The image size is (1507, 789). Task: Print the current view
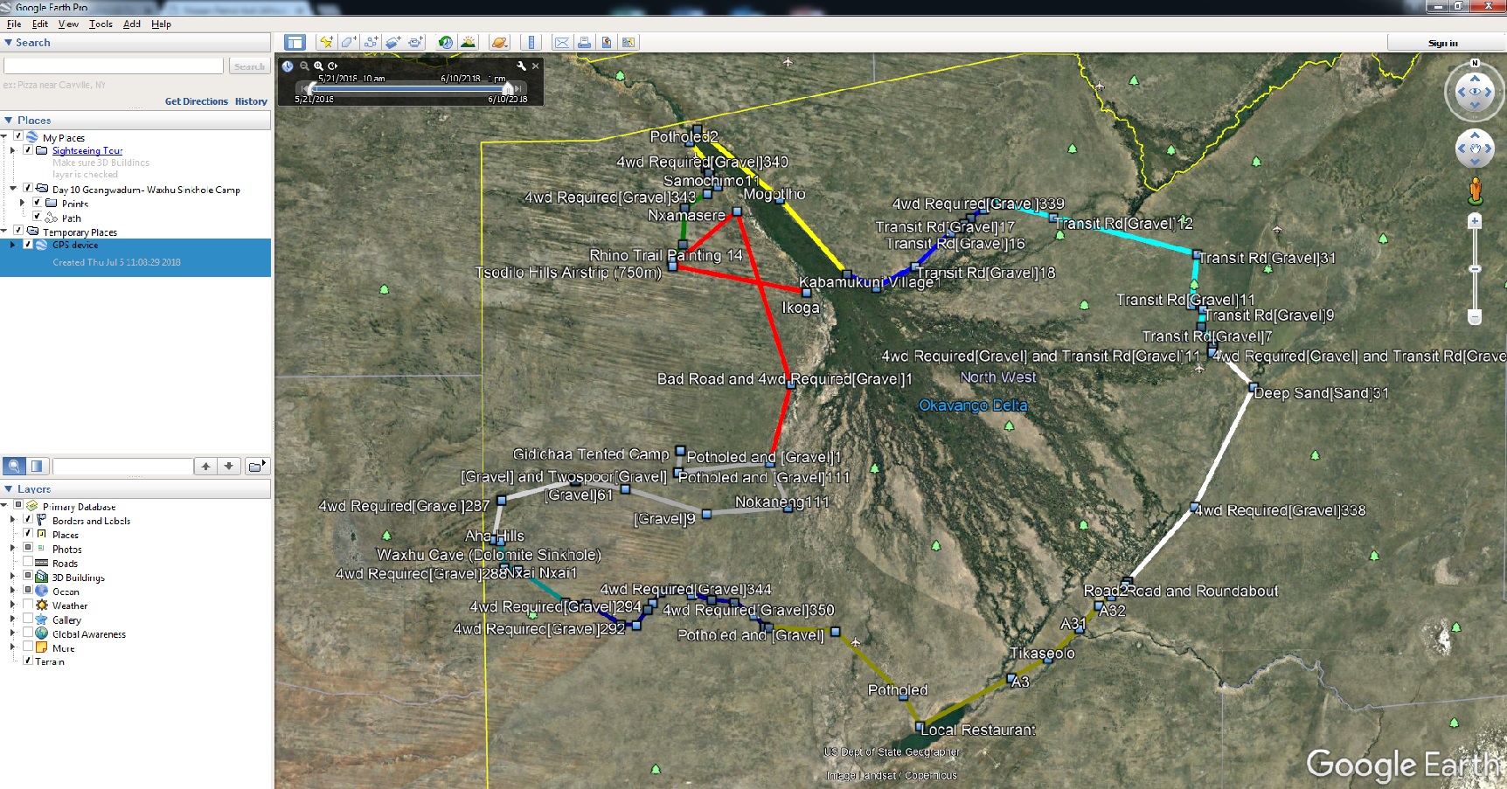tap(584, 42)
